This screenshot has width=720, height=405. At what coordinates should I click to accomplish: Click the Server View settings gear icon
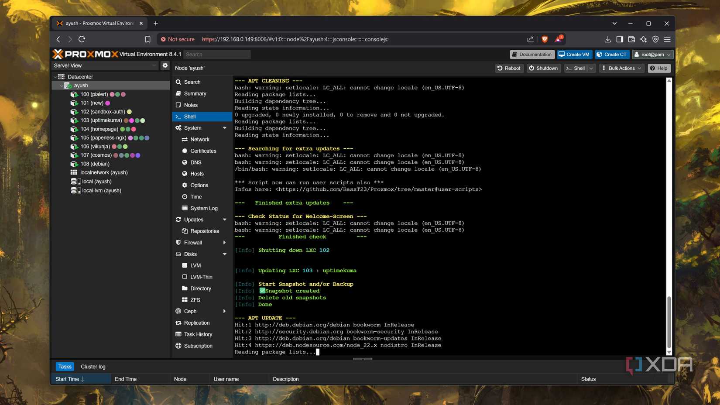[165, 65]
